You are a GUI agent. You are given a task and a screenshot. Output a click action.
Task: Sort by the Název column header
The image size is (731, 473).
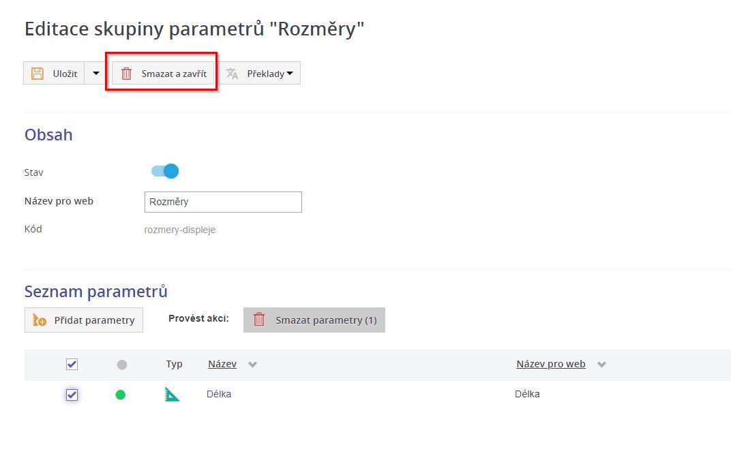222,364
